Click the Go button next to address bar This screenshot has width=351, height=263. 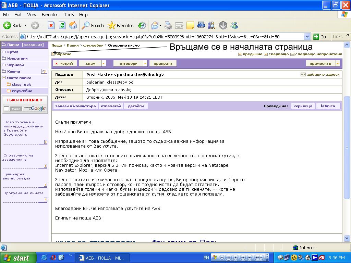click(319, 37)
